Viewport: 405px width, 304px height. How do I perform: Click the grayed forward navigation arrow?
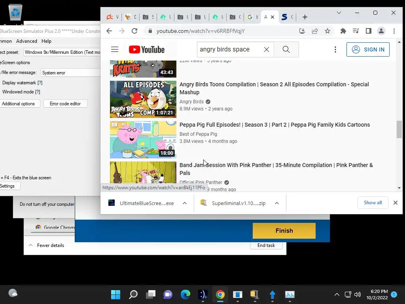click(x=122, y=31)
